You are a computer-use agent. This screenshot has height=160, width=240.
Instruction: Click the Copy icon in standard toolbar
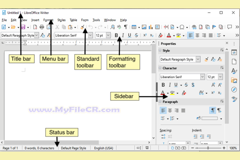click(x=64, y=27)
